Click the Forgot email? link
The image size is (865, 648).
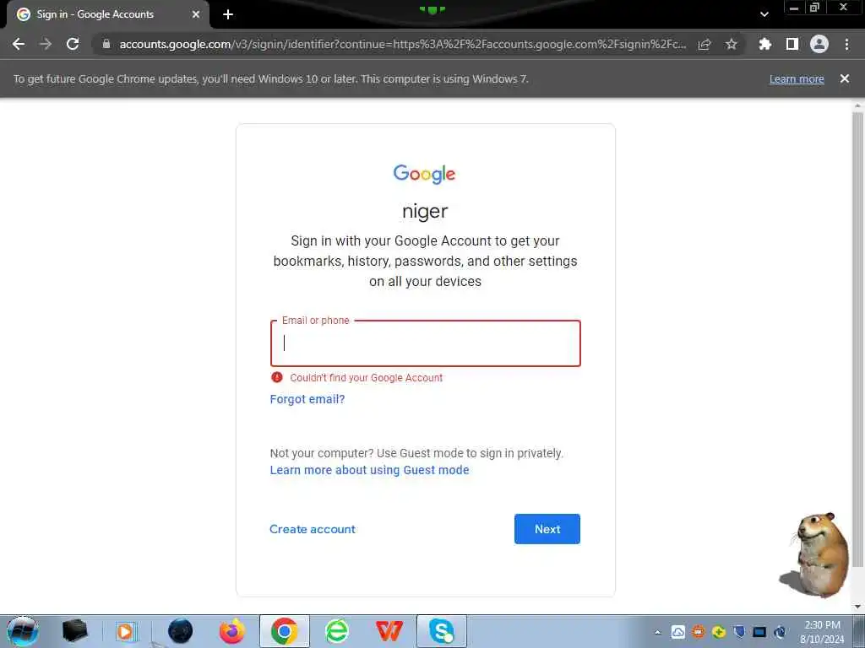307,399
